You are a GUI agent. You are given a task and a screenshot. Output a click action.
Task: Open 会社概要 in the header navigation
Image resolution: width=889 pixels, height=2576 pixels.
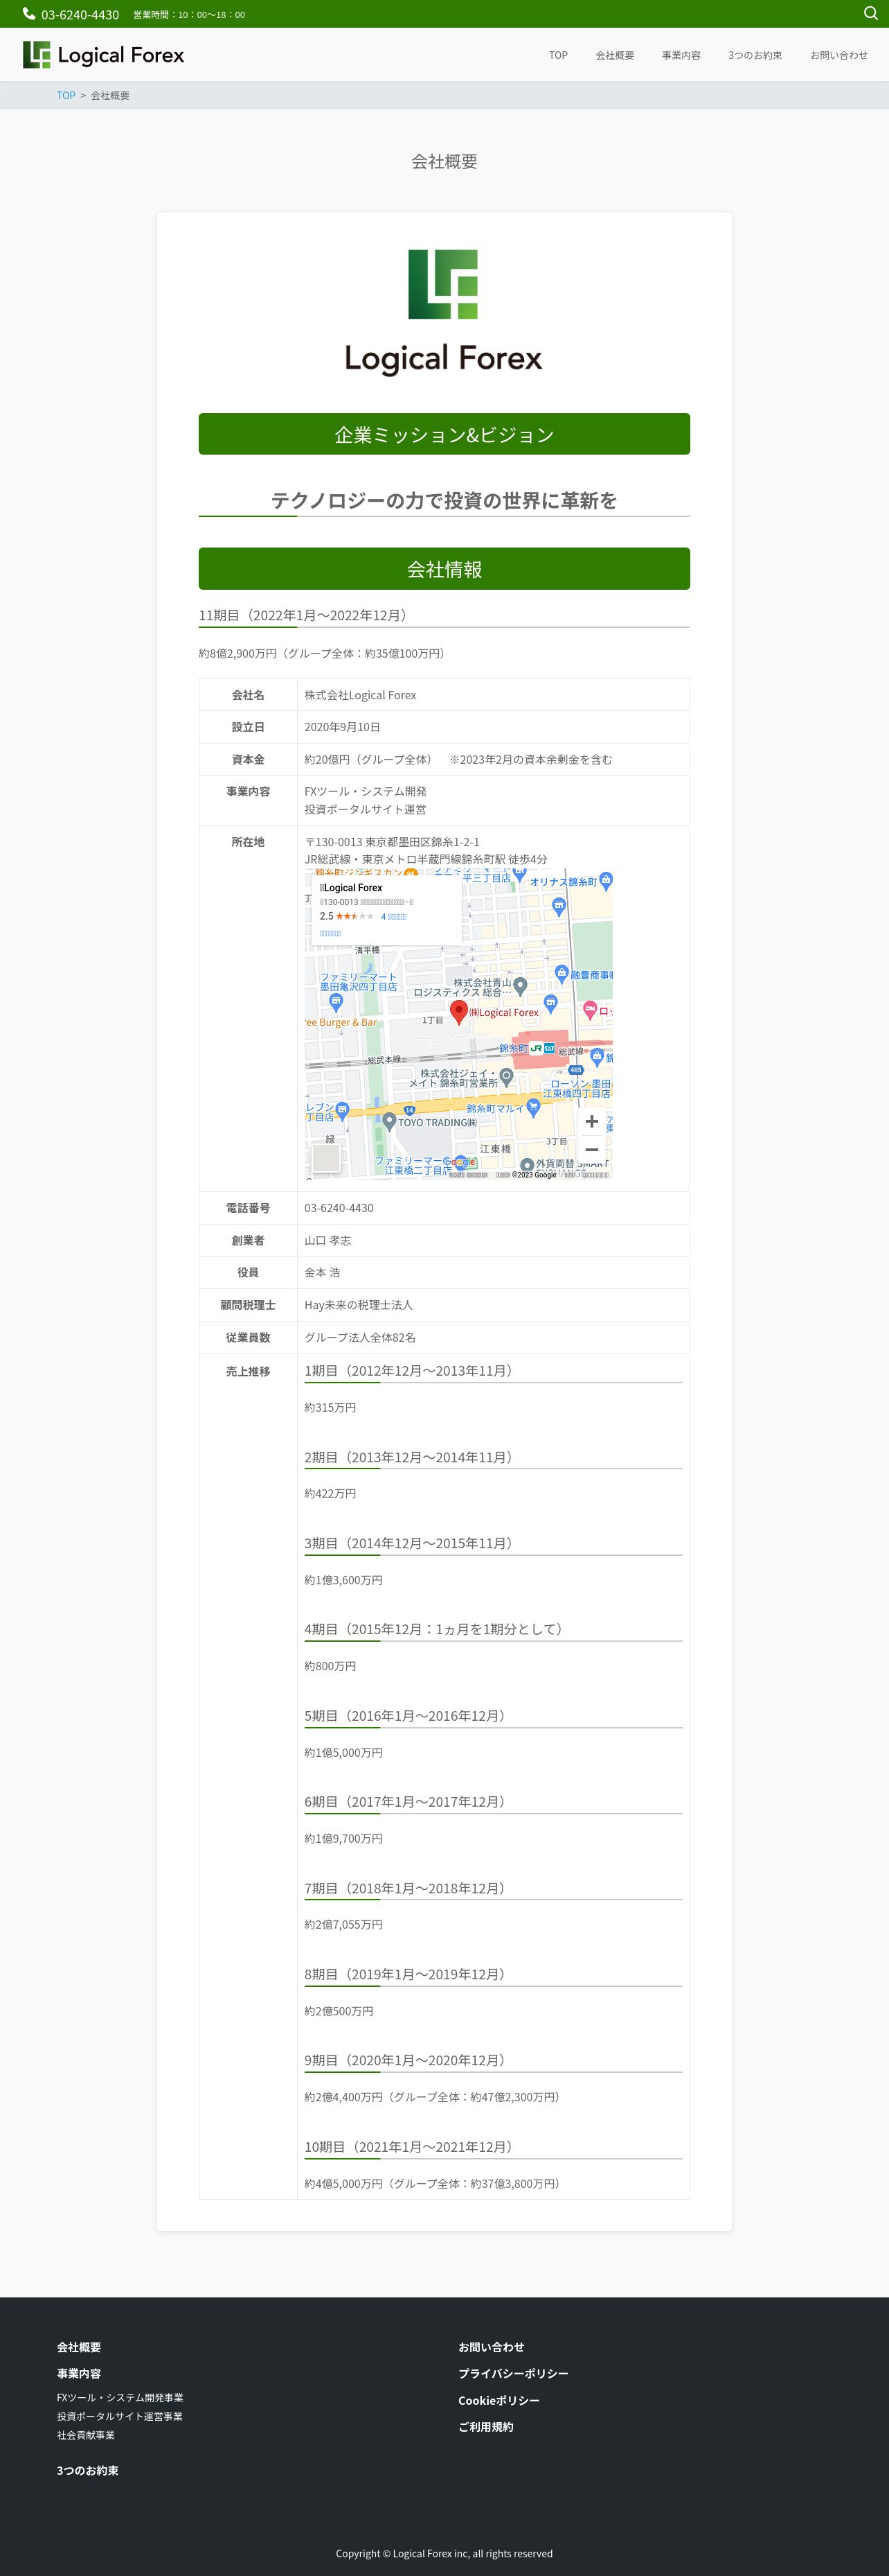[x=614, y=55]
